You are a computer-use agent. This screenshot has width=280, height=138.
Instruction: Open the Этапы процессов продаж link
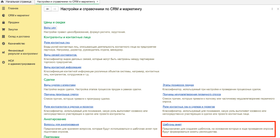[178, 85]
